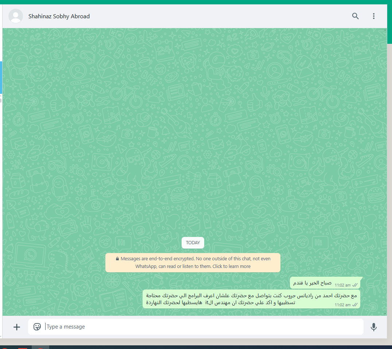The height and width of the screenshot is (349, 392).
Task: Open the emoji and sticker picker
Action: tap(37, 327)
